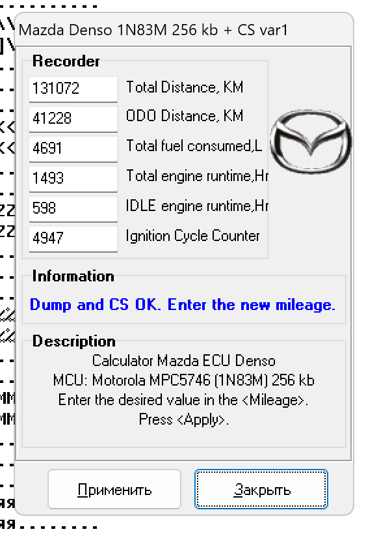Click the 'ODO Distance, KM' label
This screenshot has height=536, width=379.
185,115
